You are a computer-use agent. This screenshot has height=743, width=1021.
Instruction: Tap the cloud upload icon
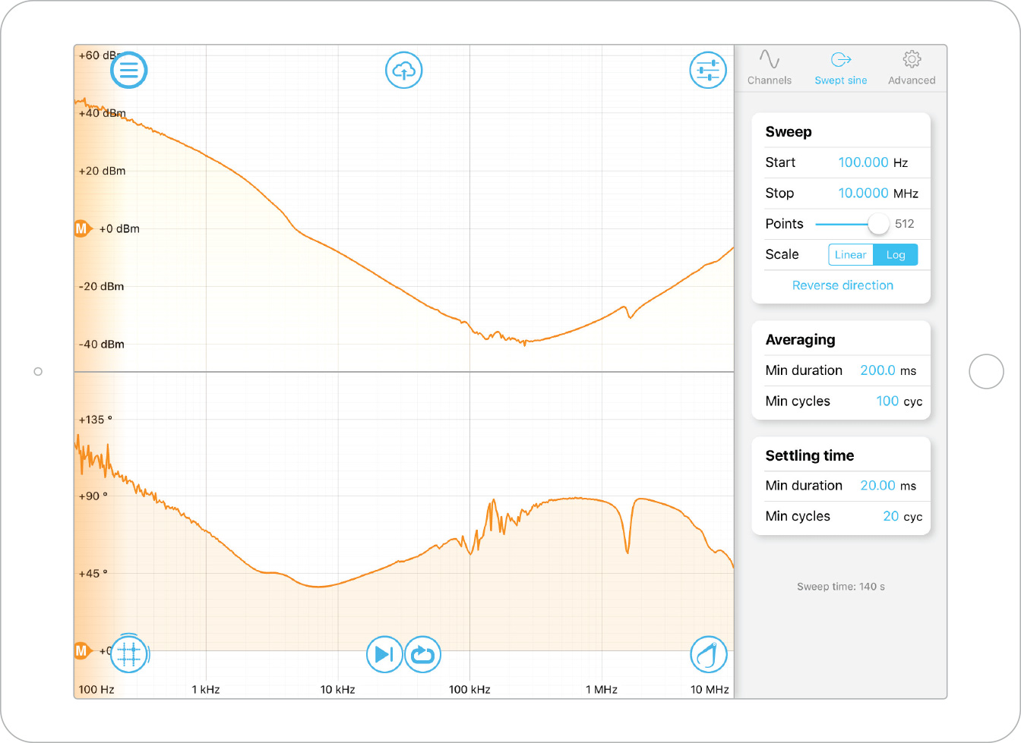(403, 71)
